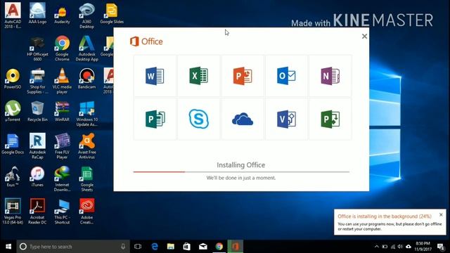The width and height of the screenshot is (450, 253).
Task: Select the Autodesk Desktop App icon
Action: [x=86, y=48]
